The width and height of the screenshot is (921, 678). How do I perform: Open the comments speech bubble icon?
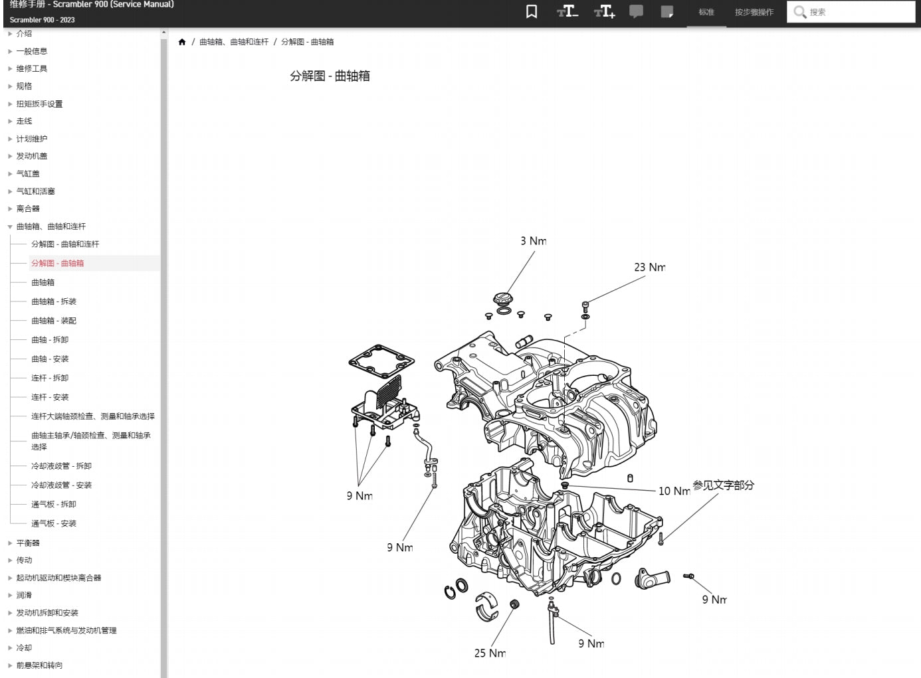coord(635,11)
